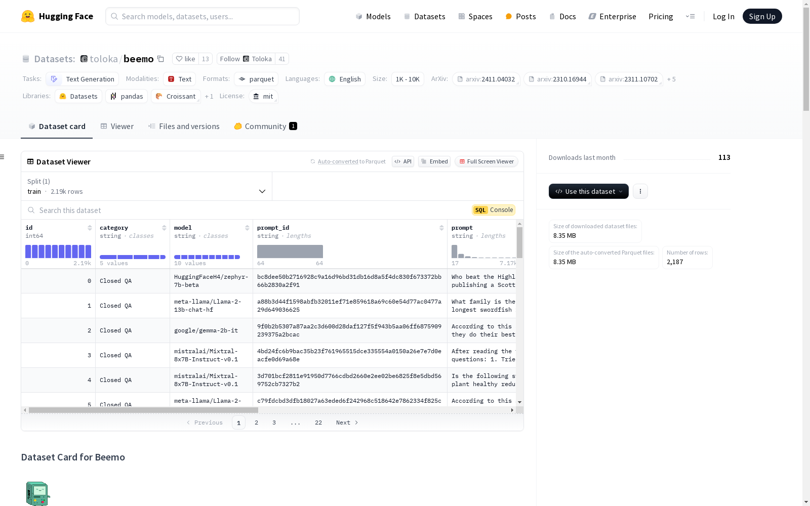This screenshot has width=810, height=506.
Task: Open the Full Screen Viewer
Action: [486, 161]
